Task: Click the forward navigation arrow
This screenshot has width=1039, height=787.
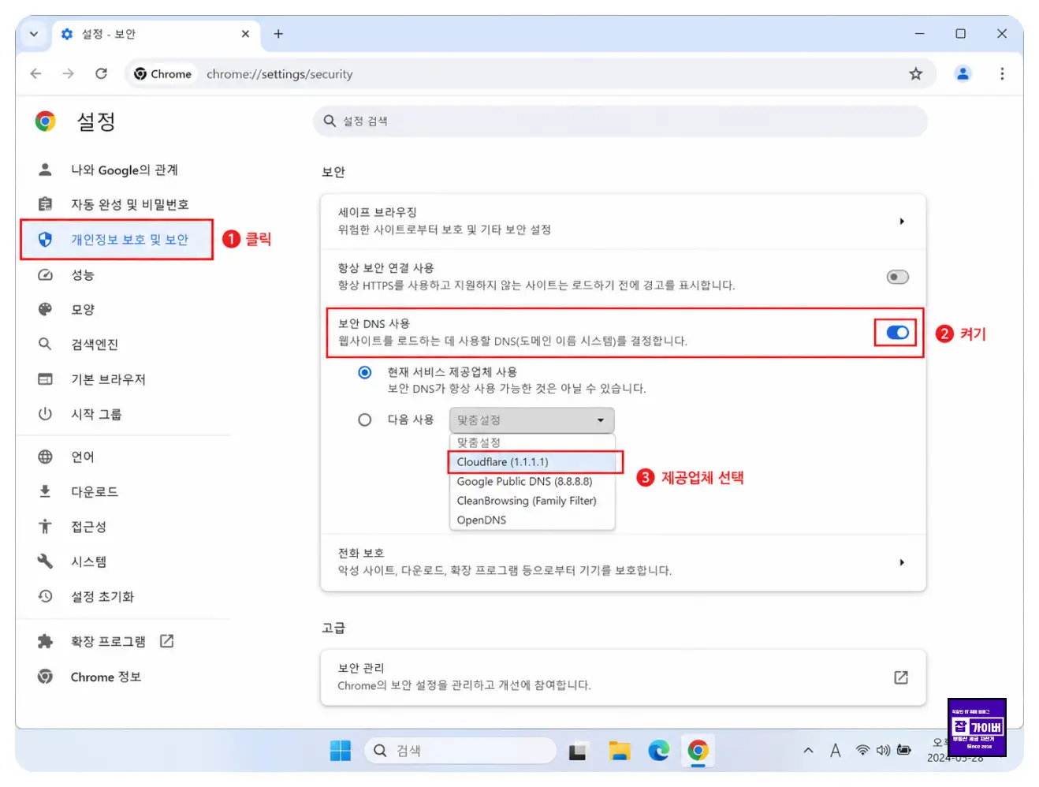Action: coord(69,73)
